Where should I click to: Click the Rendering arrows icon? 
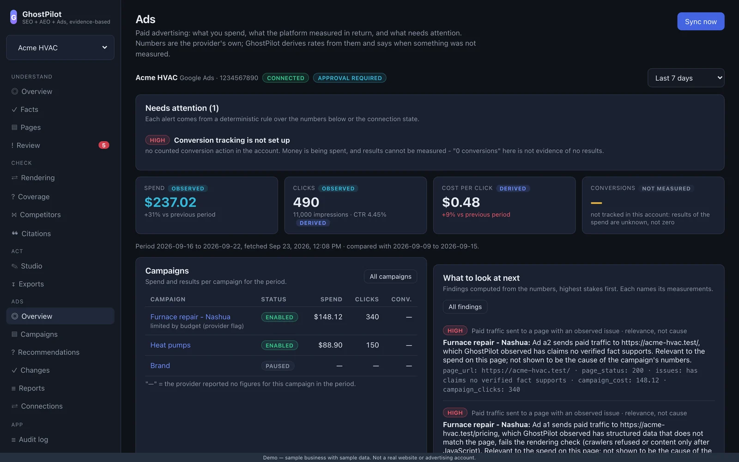[x=14, y=178]
